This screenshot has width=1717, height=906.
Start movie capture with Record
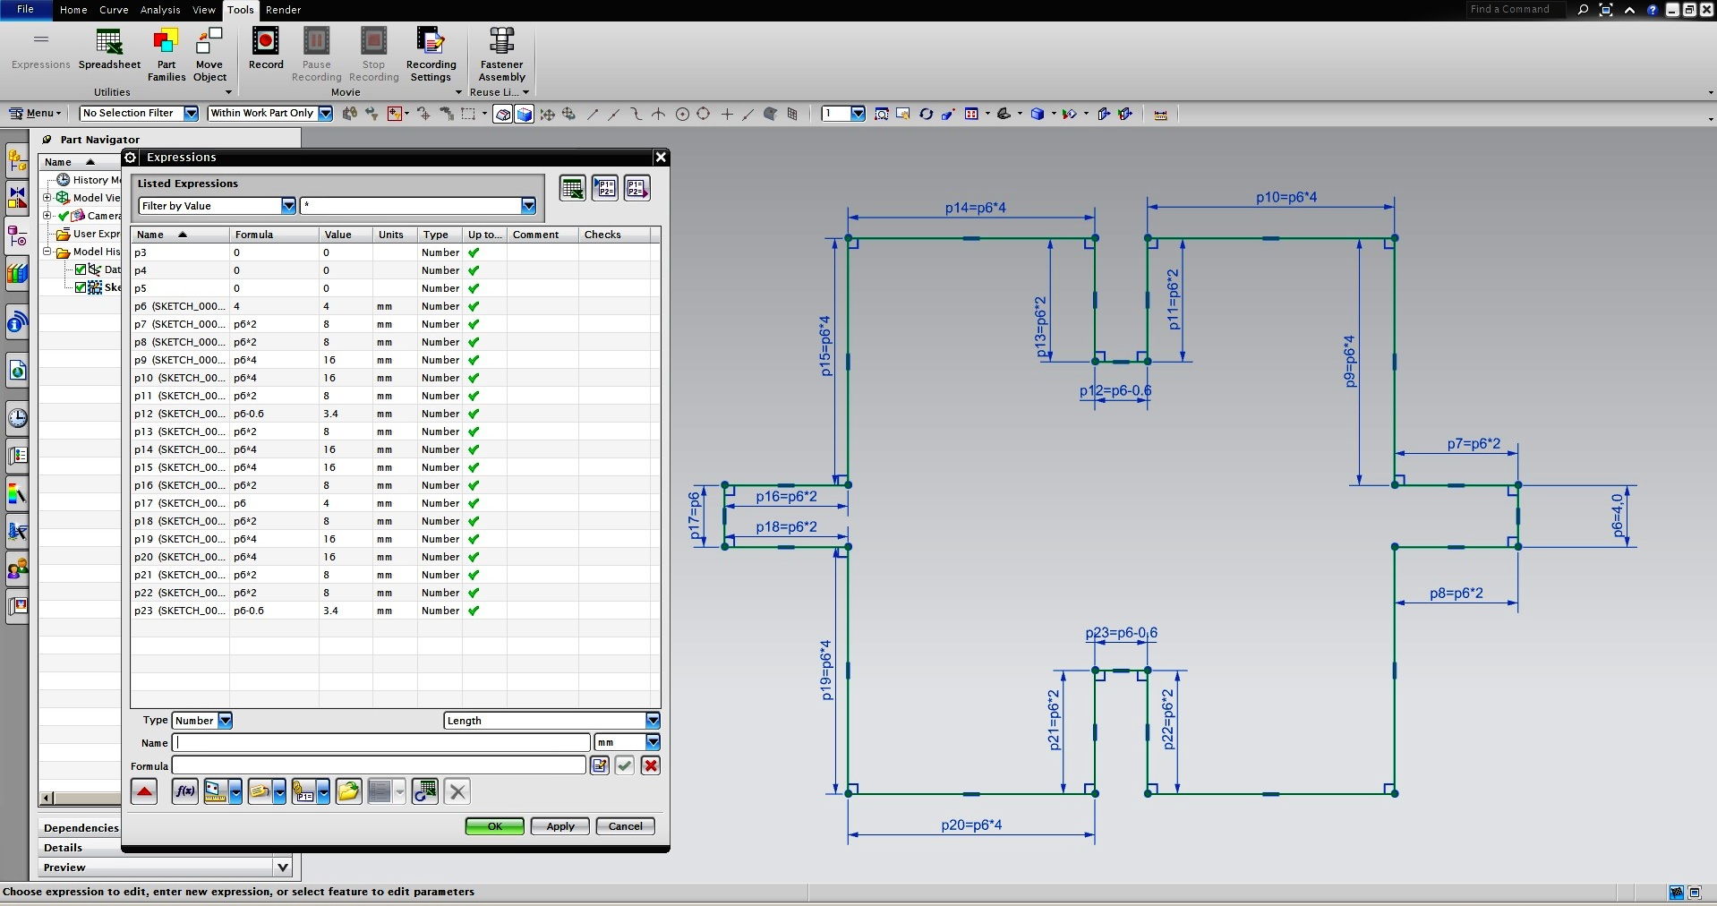point(266,41)
